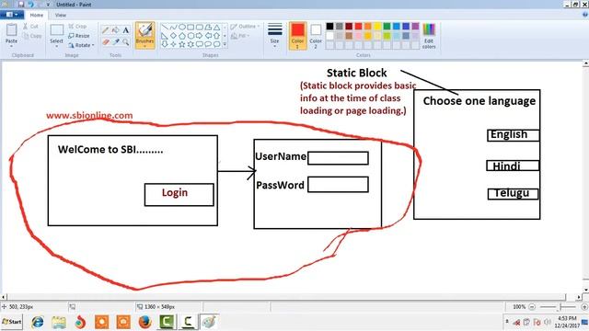Choose the Curve shape

173,28
